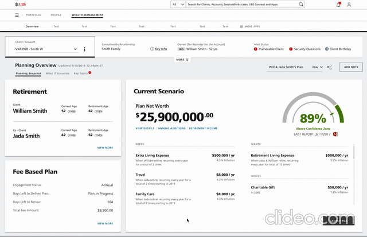The image size is (367, 237).
Task: Switch to the Profile tab
Action: coord(56,15)
